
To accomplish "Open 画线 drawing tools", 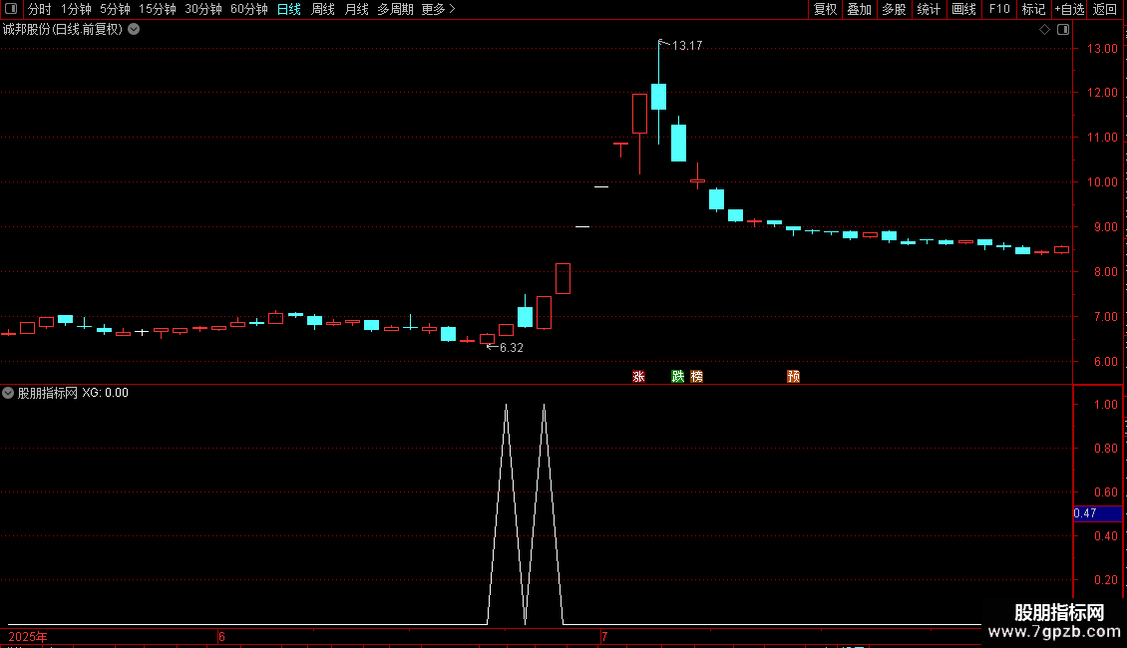I will (963, 9).
